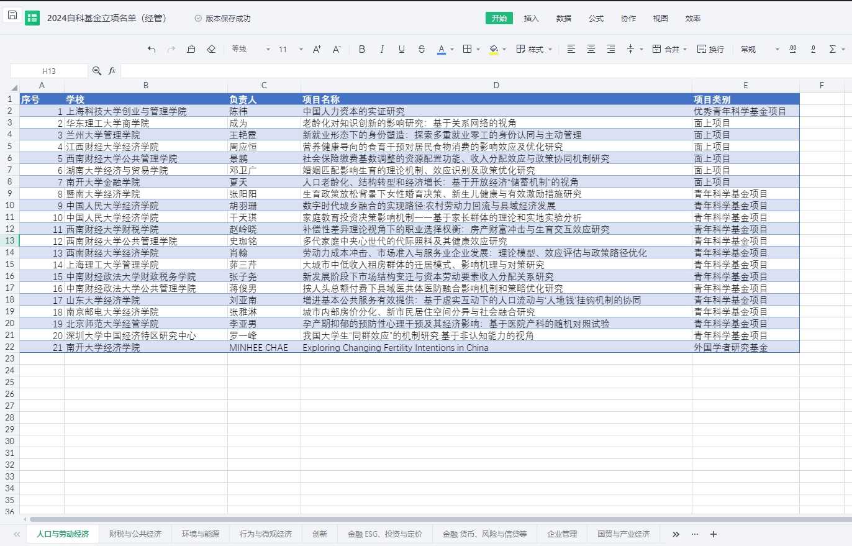Open the 协作 menu tab
This screenshot has width=852, height=546.
[x=628, y=18]
